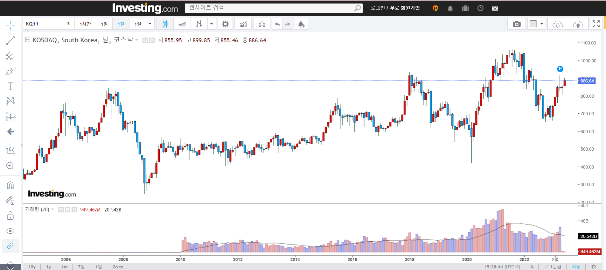
Task: Activate the zoom in tool
Action: (x=10, y=166)
